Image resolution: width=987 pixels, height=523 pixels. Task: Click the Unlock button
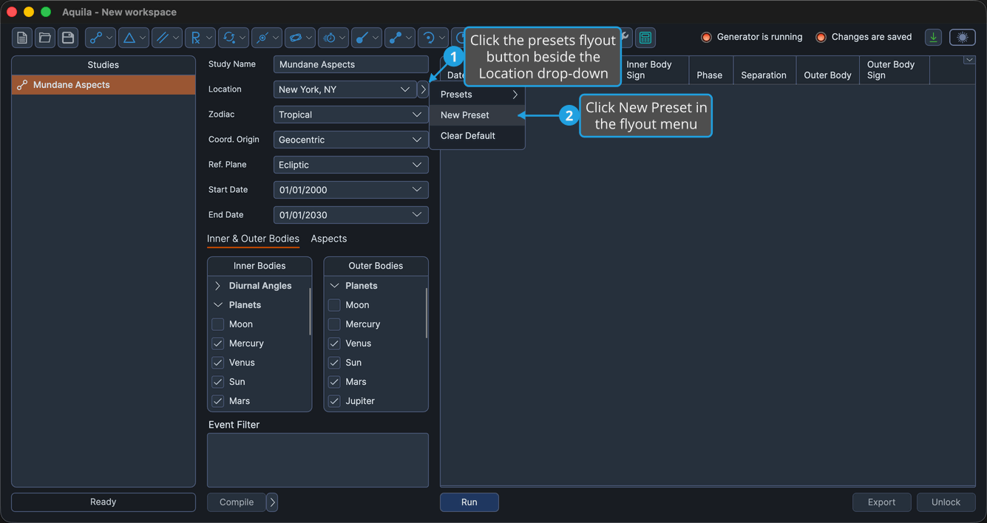946,502
